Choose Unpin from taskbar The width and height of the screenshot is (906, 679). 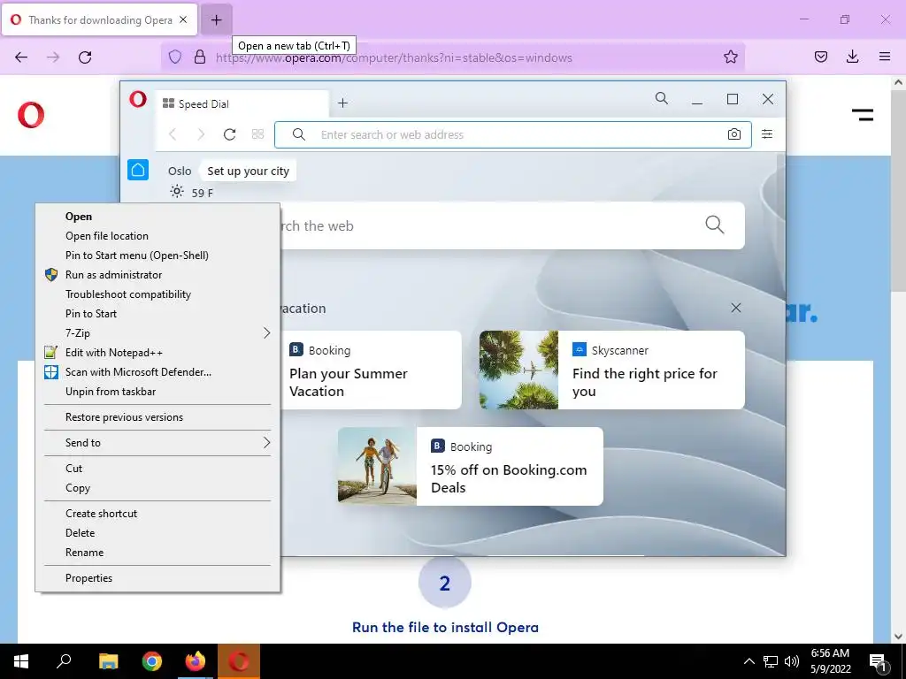(x=157, y=392)
